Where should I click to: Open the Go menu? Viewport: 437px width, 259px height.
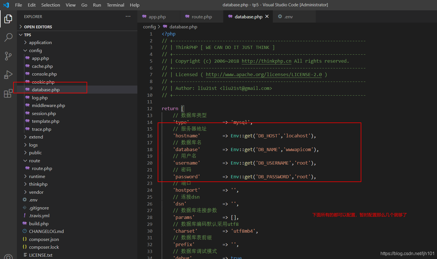84,5
